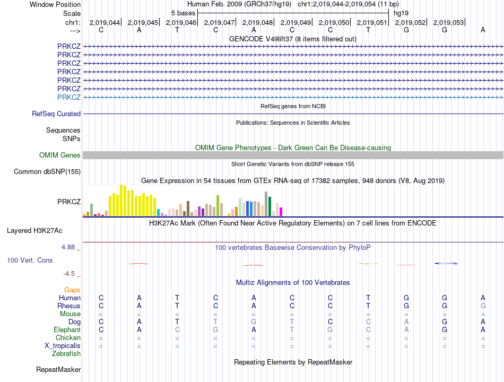
Task: Click the RepeatMasker track label
Action: coord(58,370)
